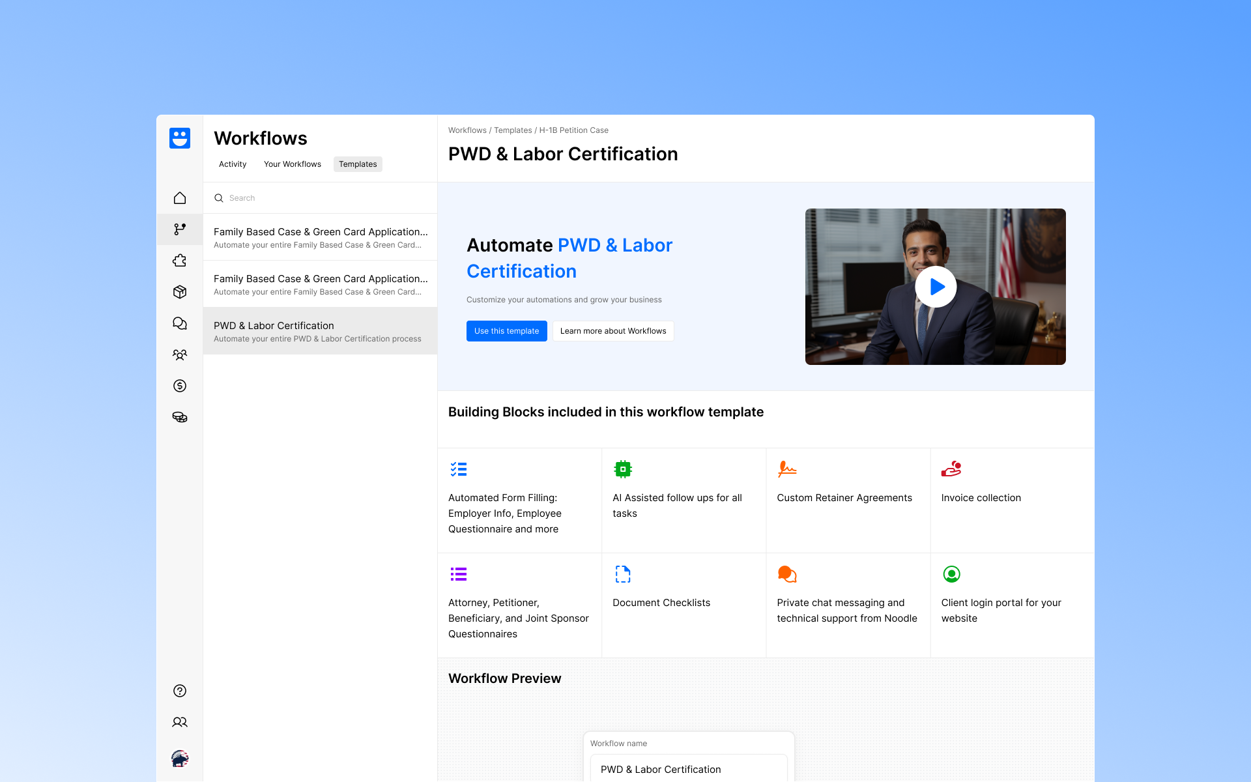Screen dimensions: 1251x782
Task: Select the PWD & Labor Certification template item
Action: tap(319, 331)
